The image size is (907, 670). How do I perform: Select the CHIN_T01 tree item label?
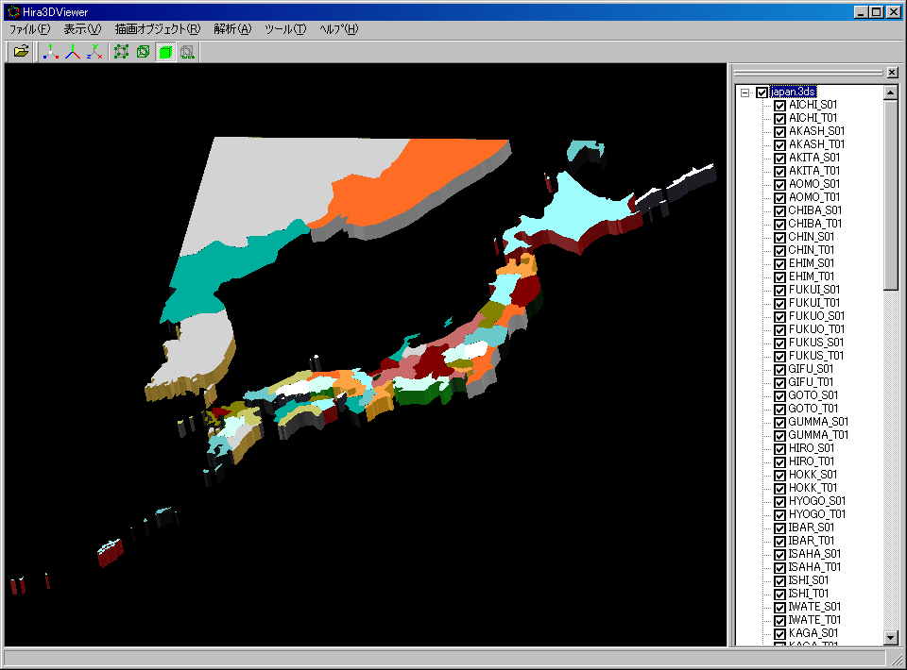(x=811, y=250)
